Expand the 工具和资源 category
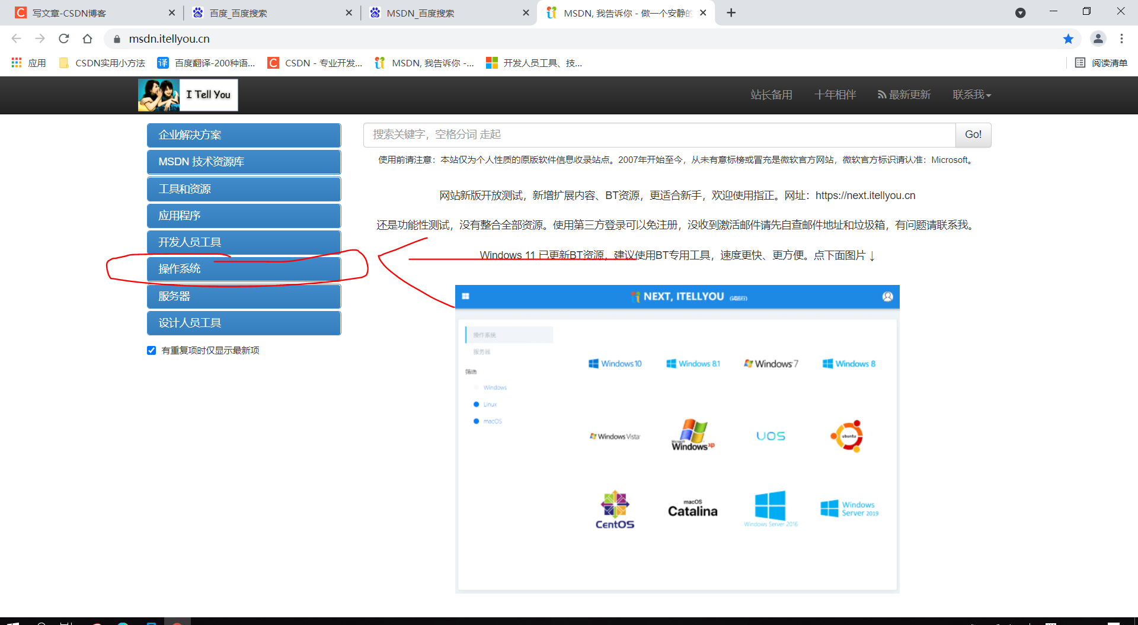The height and width of the screenshot is (625, 1138). pyautogui.click(x=244, y=189)
